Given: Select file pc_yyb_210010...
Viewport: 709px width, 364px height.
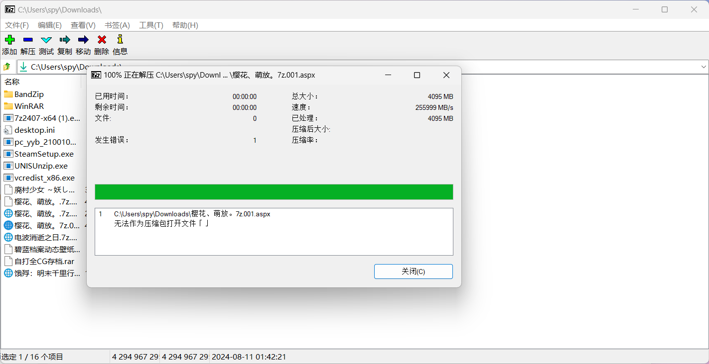Looking at the screenshot, I should 45,142.
